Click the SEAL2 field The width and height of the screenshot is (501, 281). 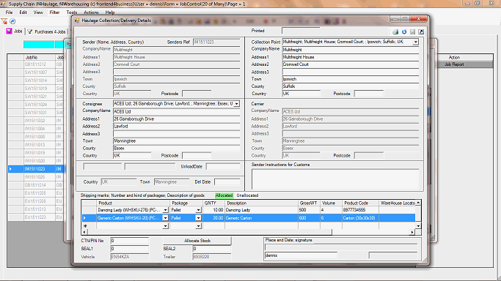pos(211,249)
